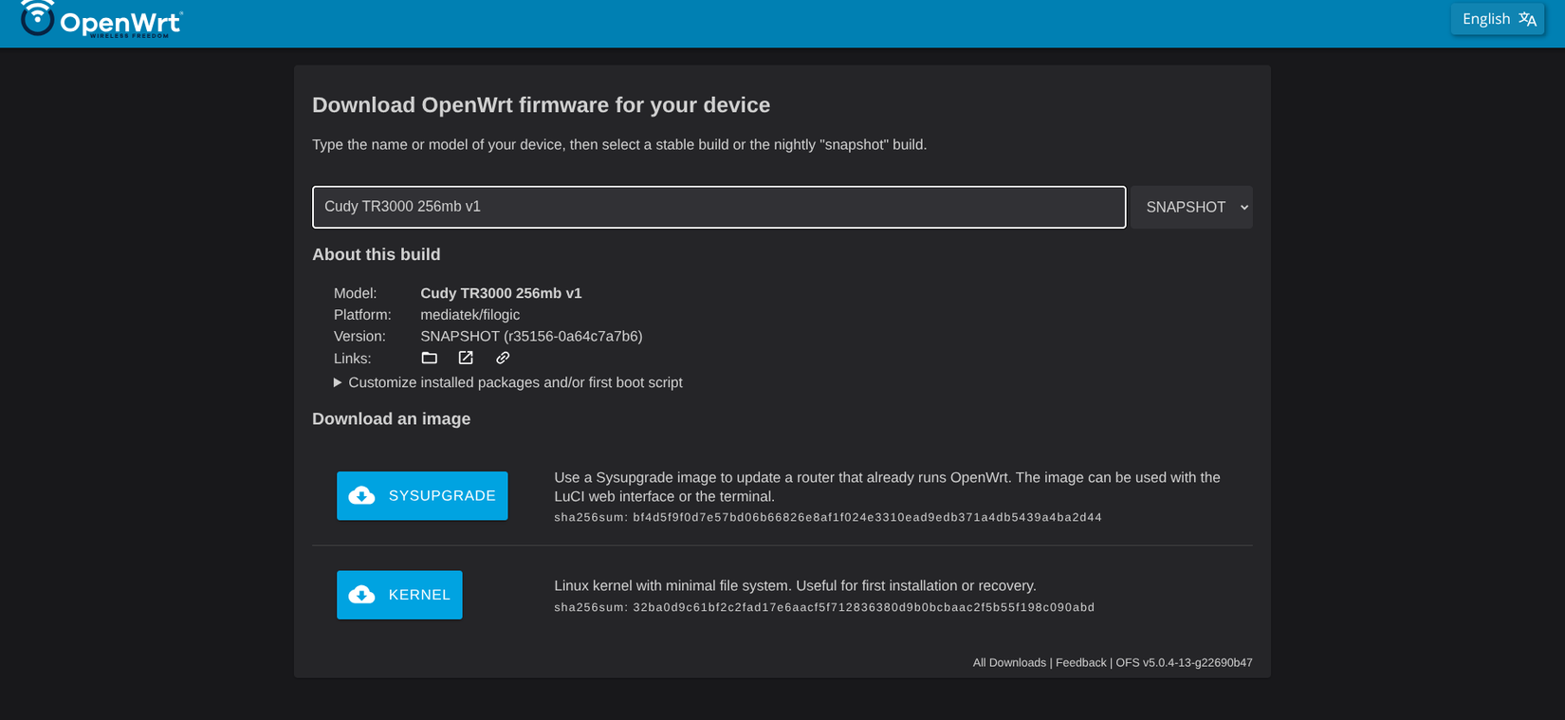The image size is (1565, 720).
Task: Open the SNAPSHOT version dropdown
Action: tap(1191, 207)
